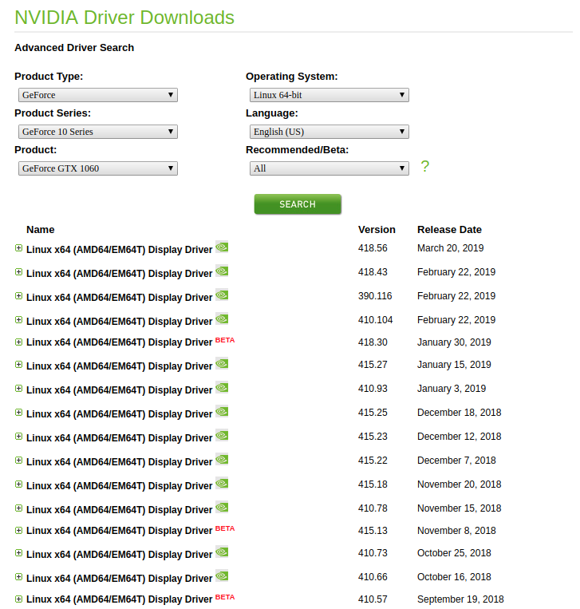This screenshot has height=609, width=580.
Task: Expand the driver row for version 390.116
Action: tap(18, 296)
